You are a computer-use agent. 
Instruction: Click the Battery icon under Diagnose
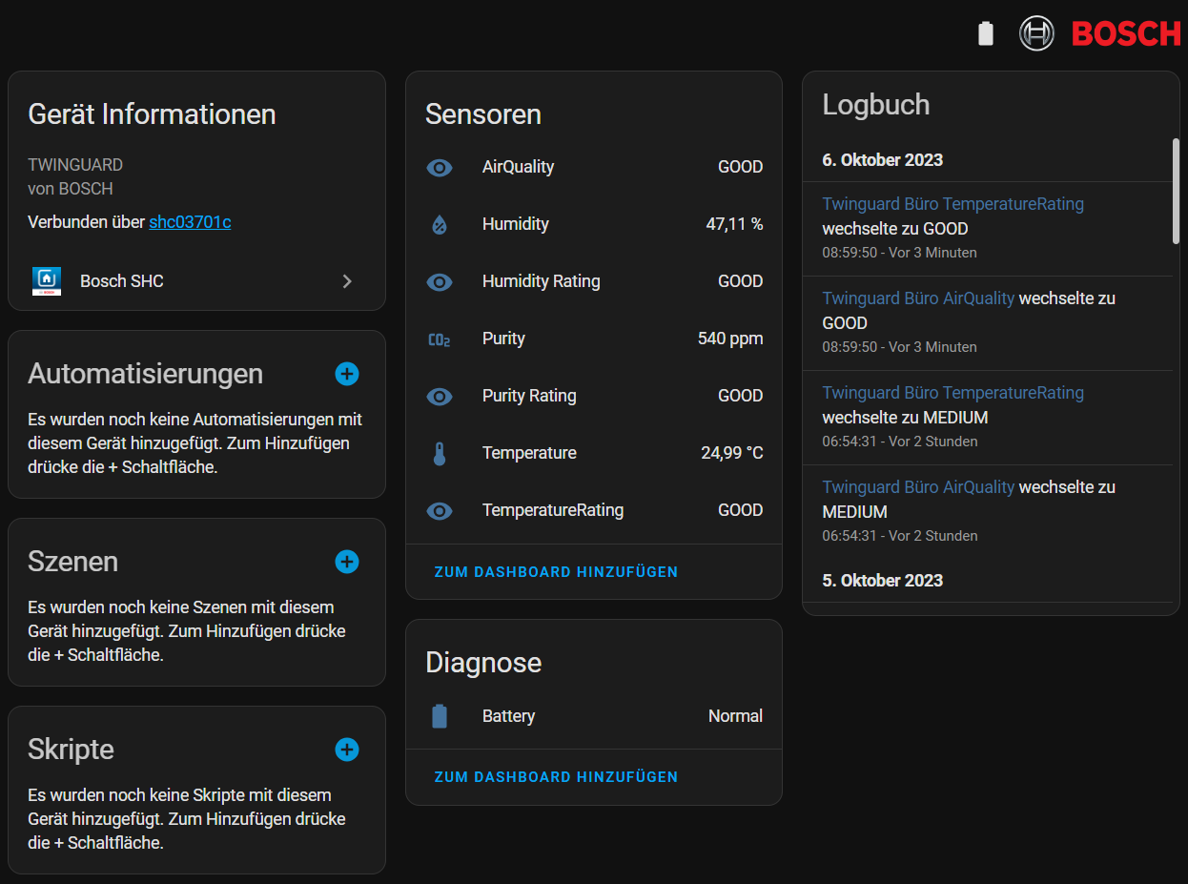[x=439, y=716]
